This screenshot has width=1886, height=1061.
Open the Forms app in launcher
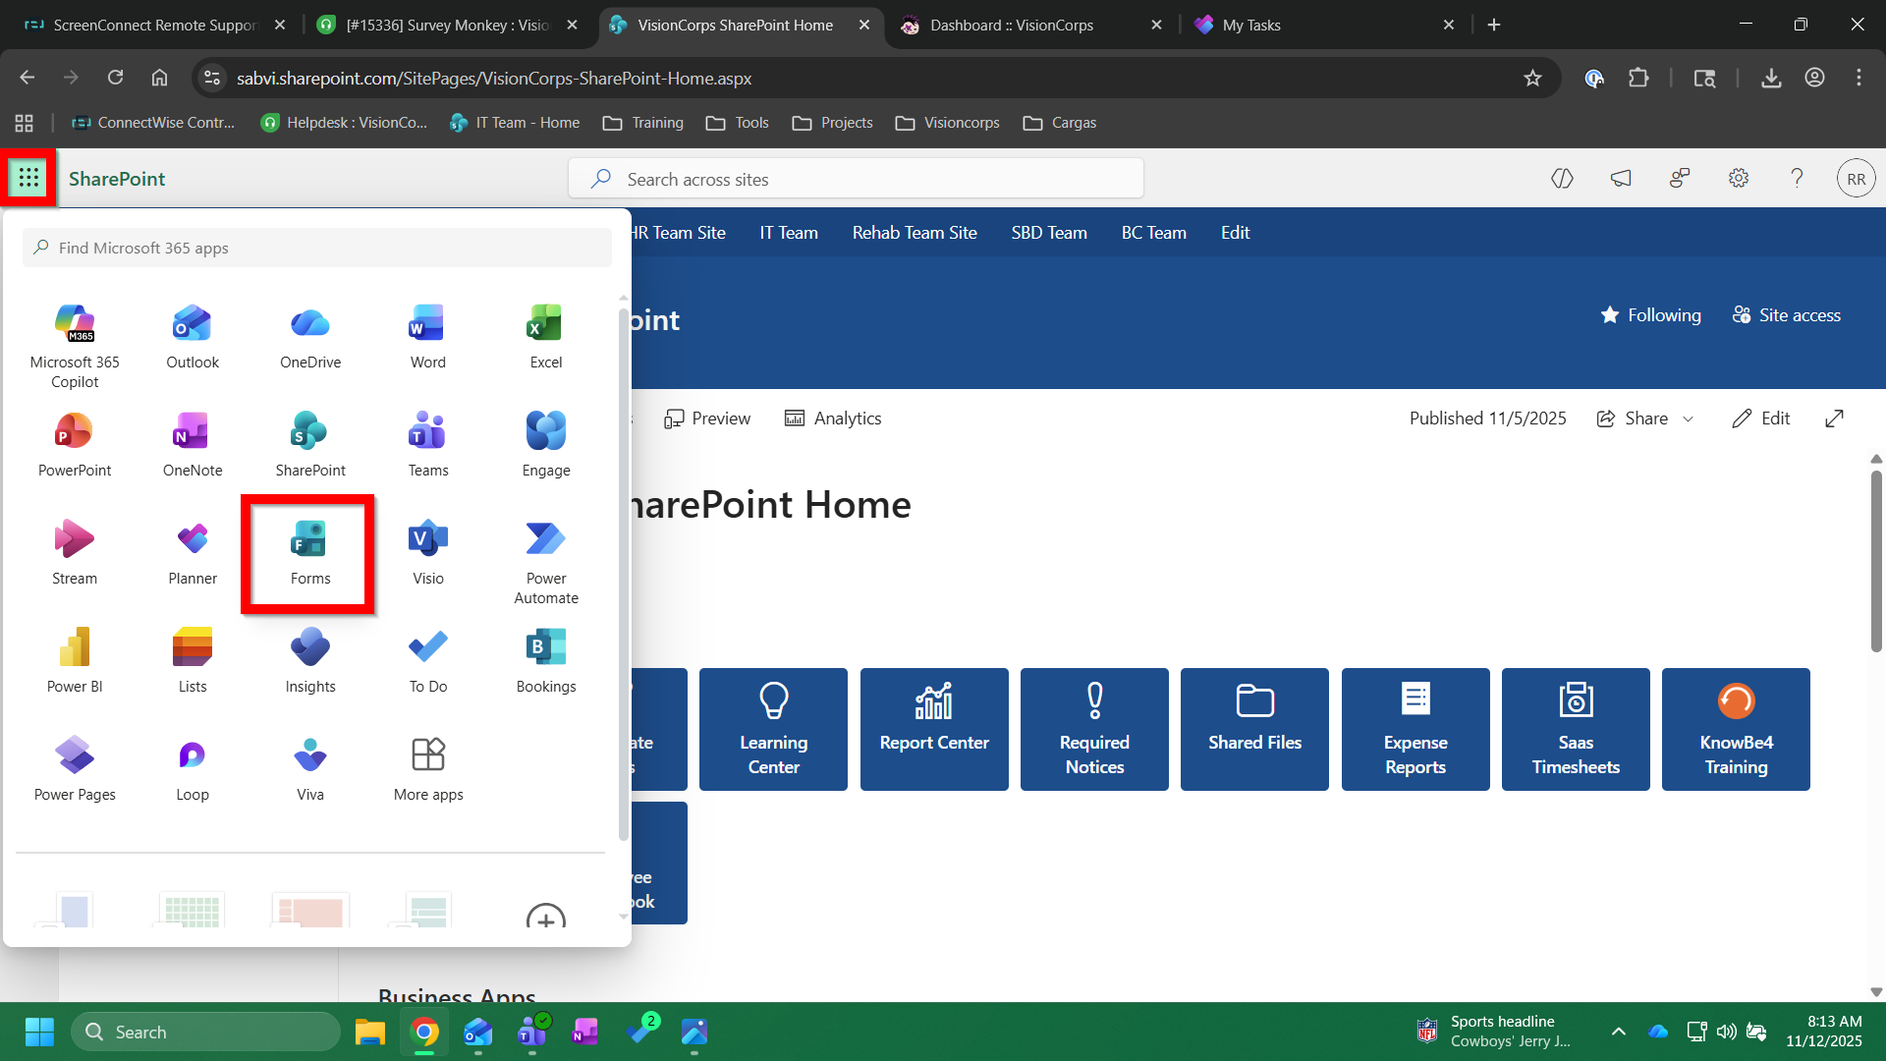(x=310, y=553)
